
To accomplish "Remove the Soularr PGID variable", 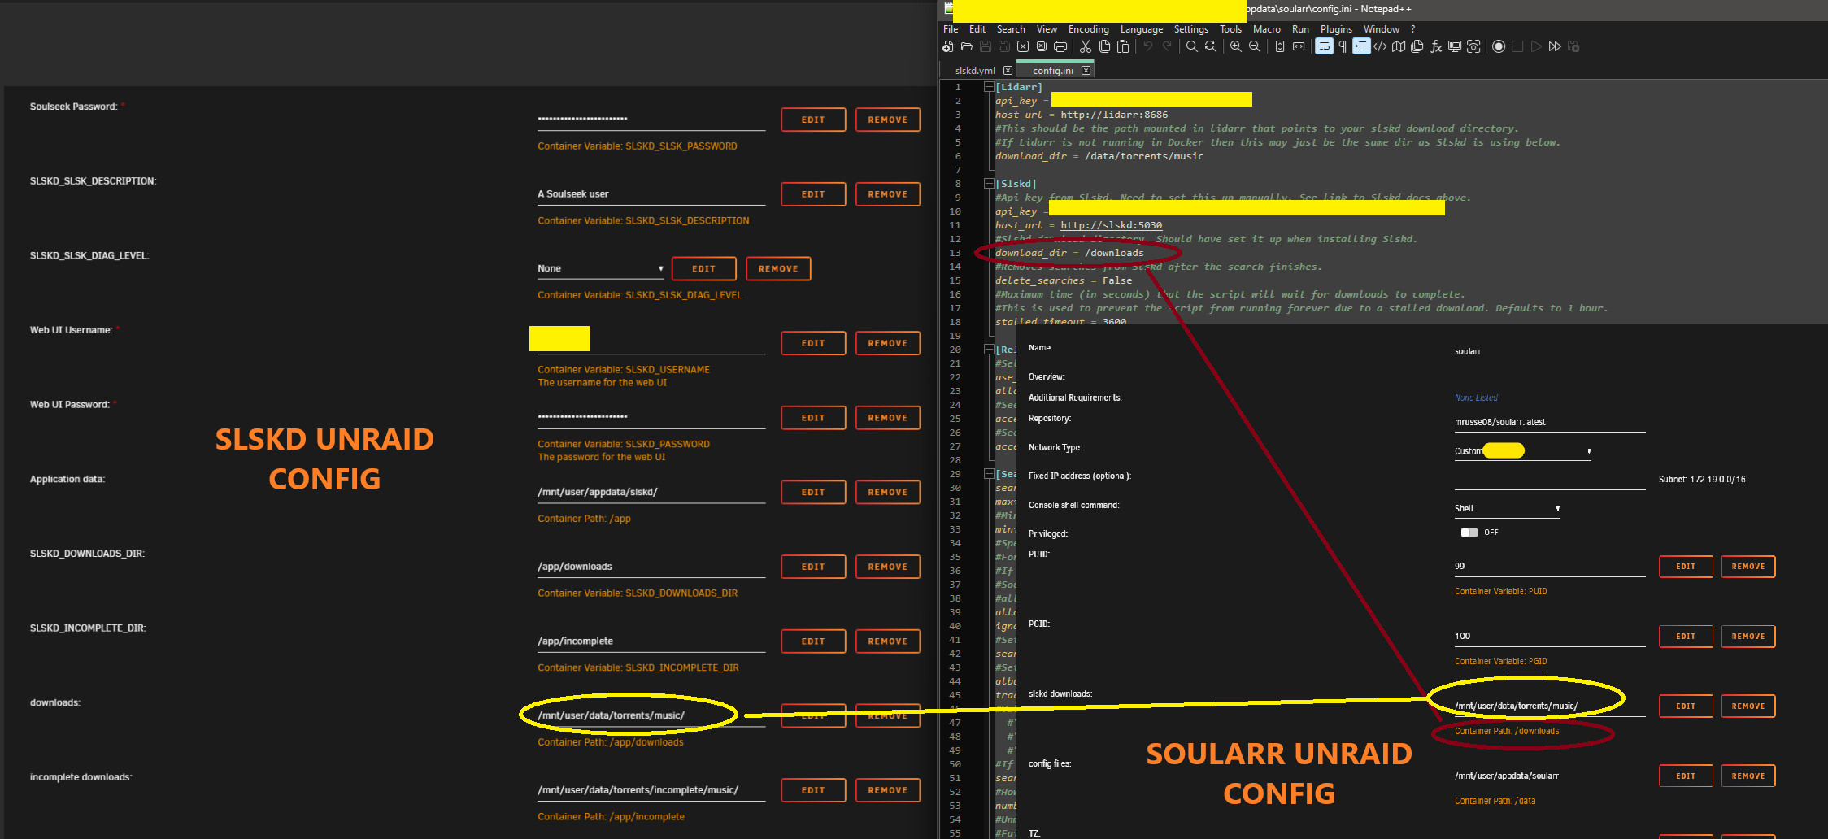I will click(x=1748, y=637).
